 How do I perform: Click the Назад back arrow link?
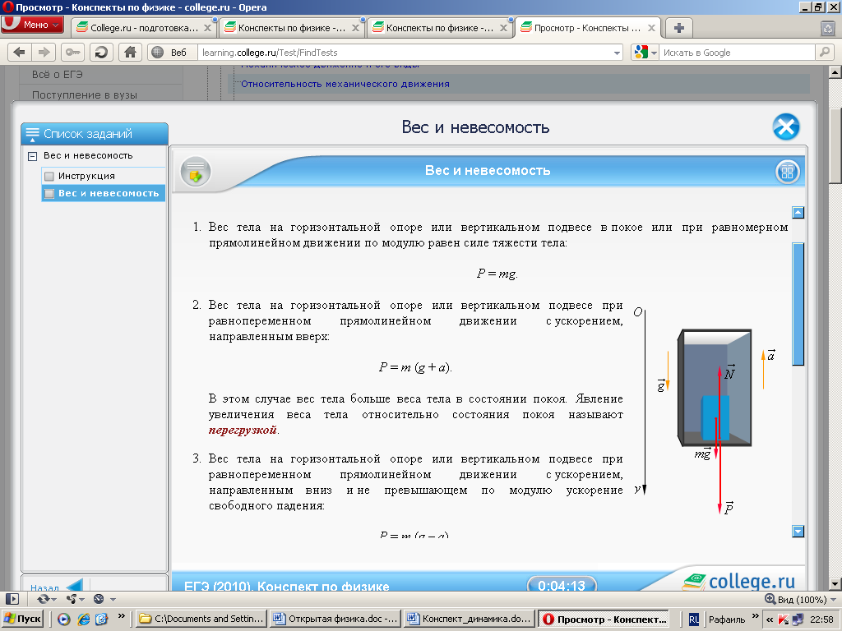coord(57,587)
